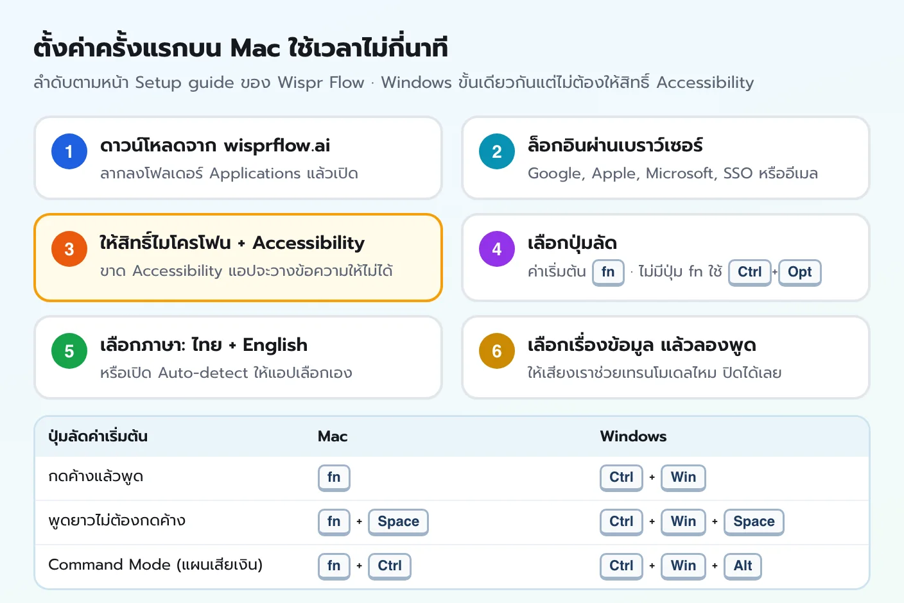904x603 pixels.
Task: Click the text ขาด Accessibility แอปจะวางข้อความให้ไม่ได้
Action: pos(247,271)
